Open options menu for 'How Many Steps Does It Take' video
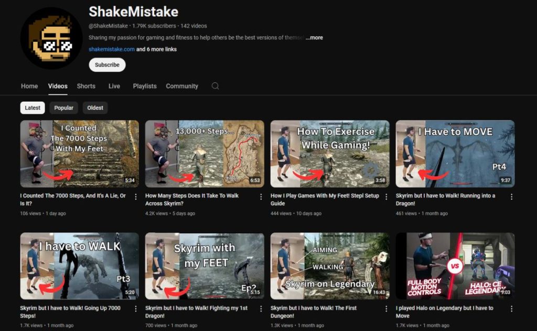Image resolution: width=537 pixels, height=331 pixels. (x=261, y=196)
